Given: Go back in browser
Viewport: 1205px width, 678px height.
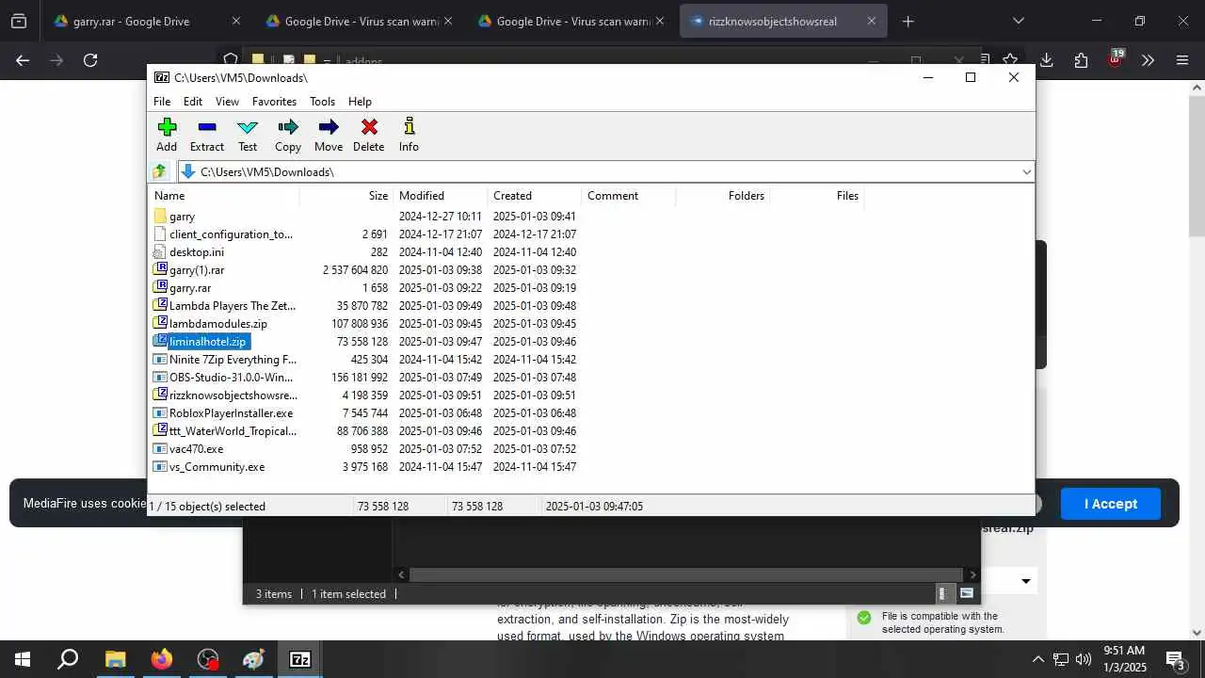Looking at the screenshot, I should click(23, 60).
